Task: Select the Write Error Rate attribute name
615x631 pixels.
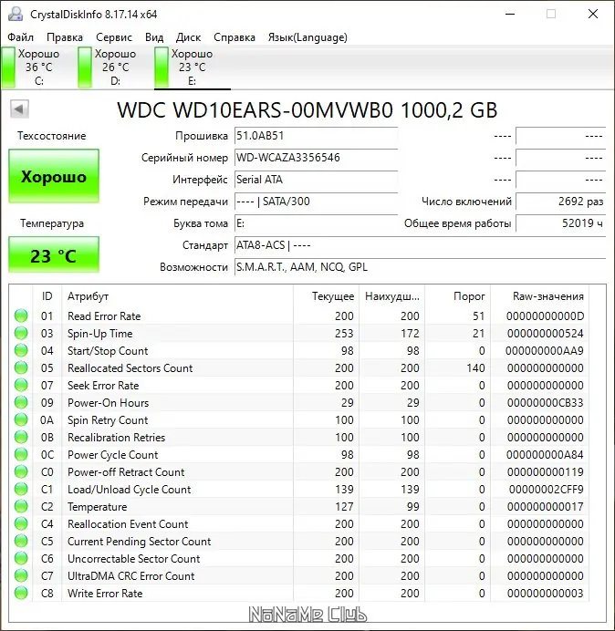Action: pos(105,594)
